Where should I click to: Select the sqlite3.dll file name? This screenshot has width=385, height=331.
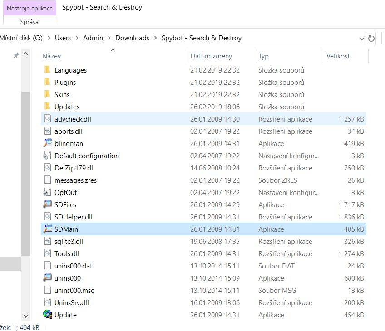(x=69, y=242)
